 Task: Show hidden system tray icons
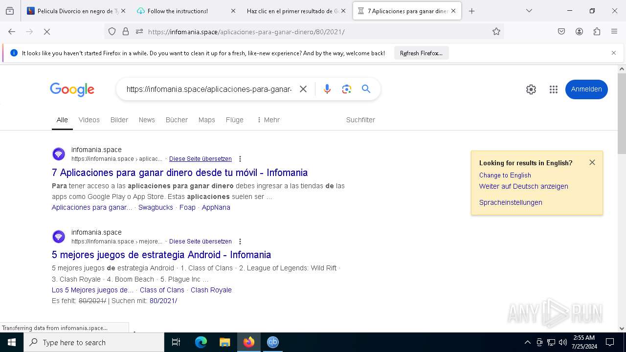(527, 342)
